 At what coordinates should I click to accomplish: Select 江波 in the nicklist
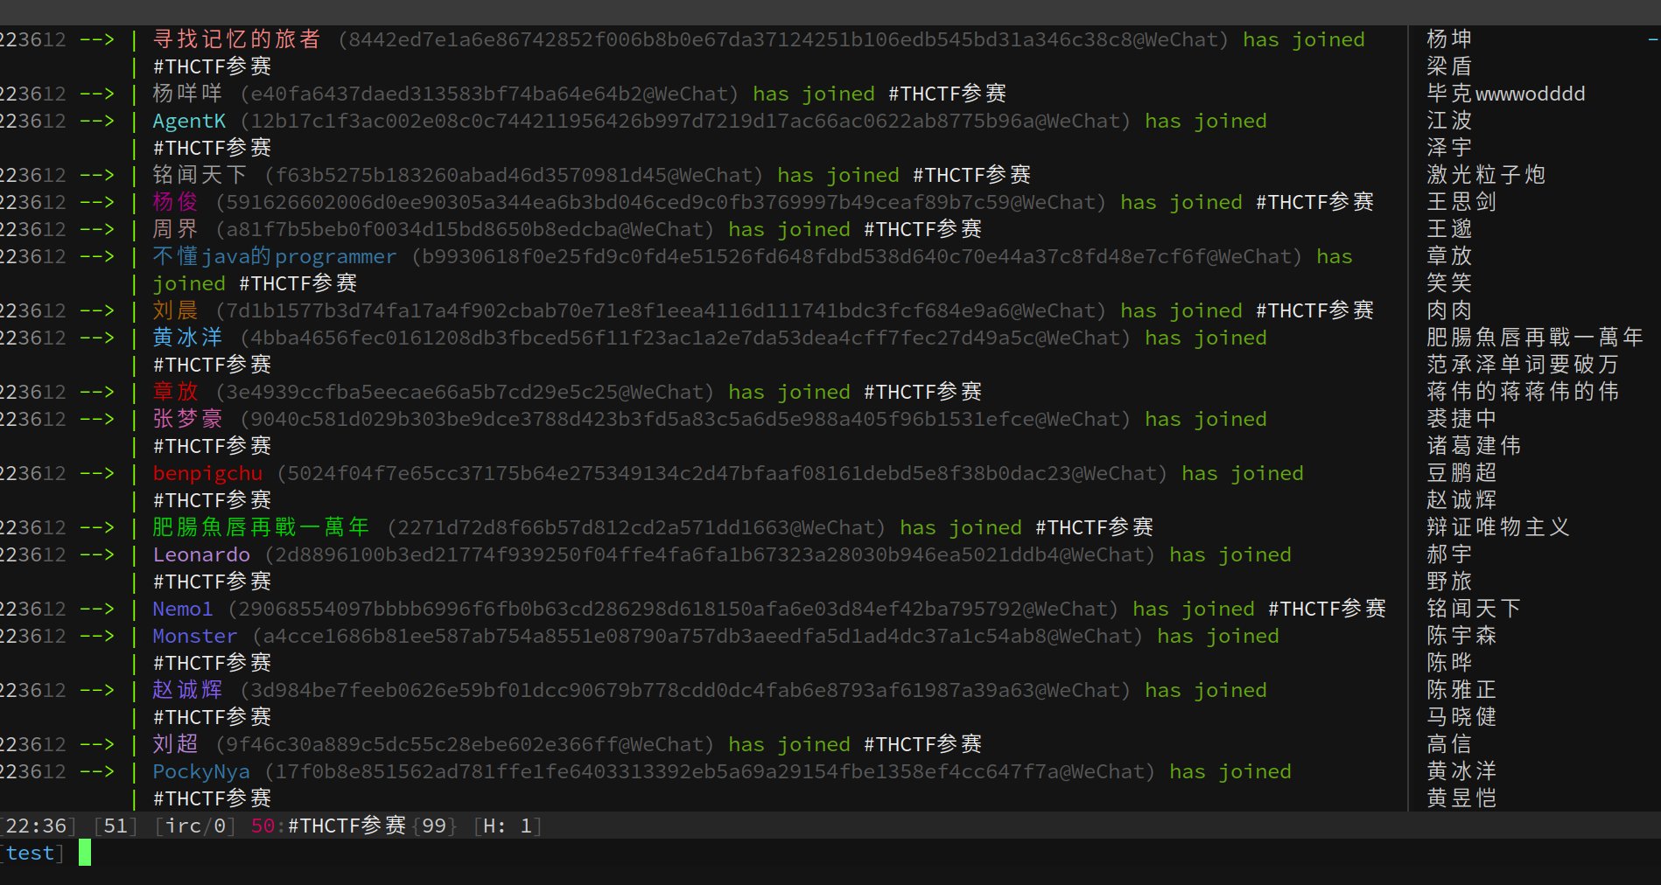coord(1449,121)
